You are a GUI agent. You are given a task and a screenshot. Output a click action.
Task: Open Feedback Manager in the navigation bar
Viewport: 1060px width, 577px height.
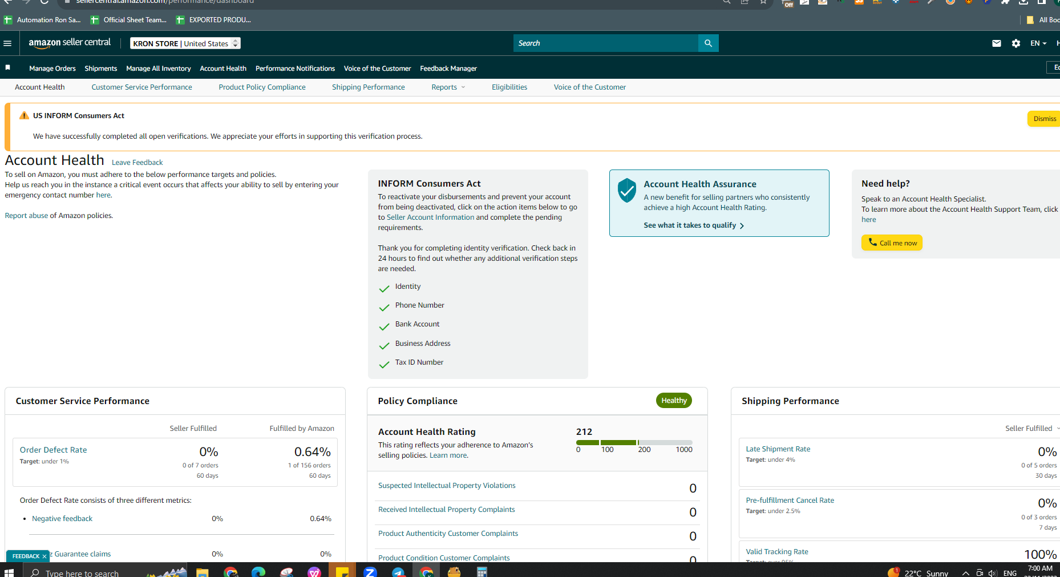(x=448, y=68)
